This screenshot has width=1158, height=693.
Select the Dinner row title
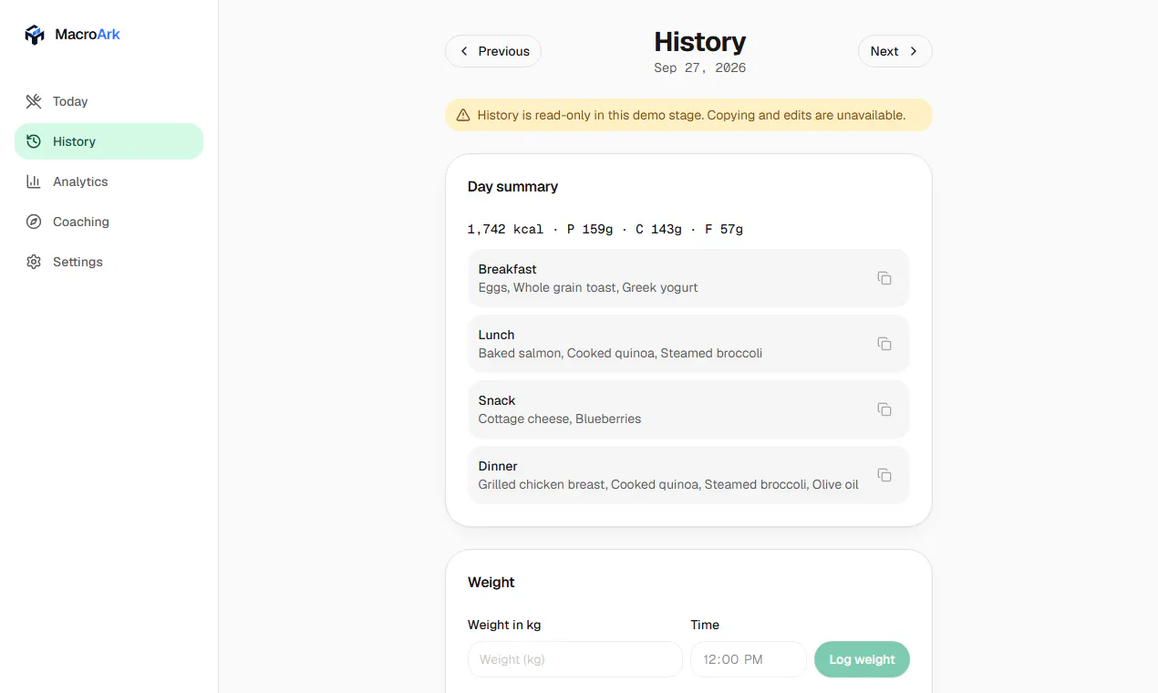point(498,466)
